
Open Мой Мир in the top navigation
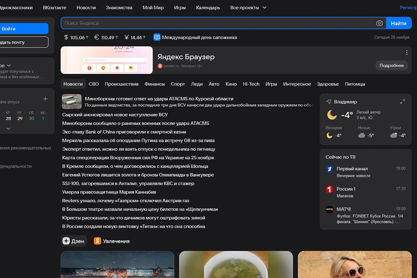coord(153,8)
